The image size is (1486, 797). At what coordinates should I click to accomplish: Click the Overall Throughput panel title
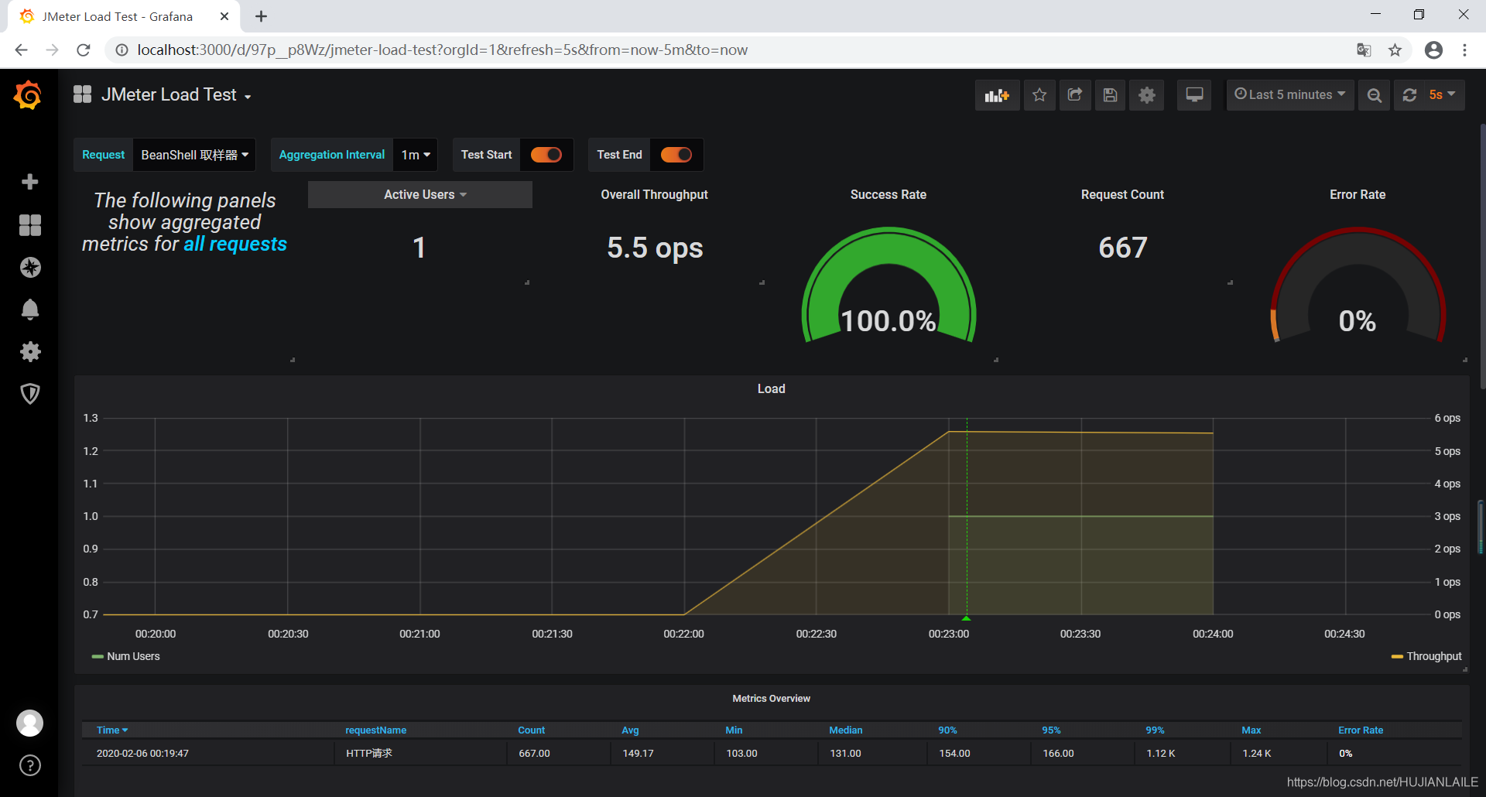point(654,195)
